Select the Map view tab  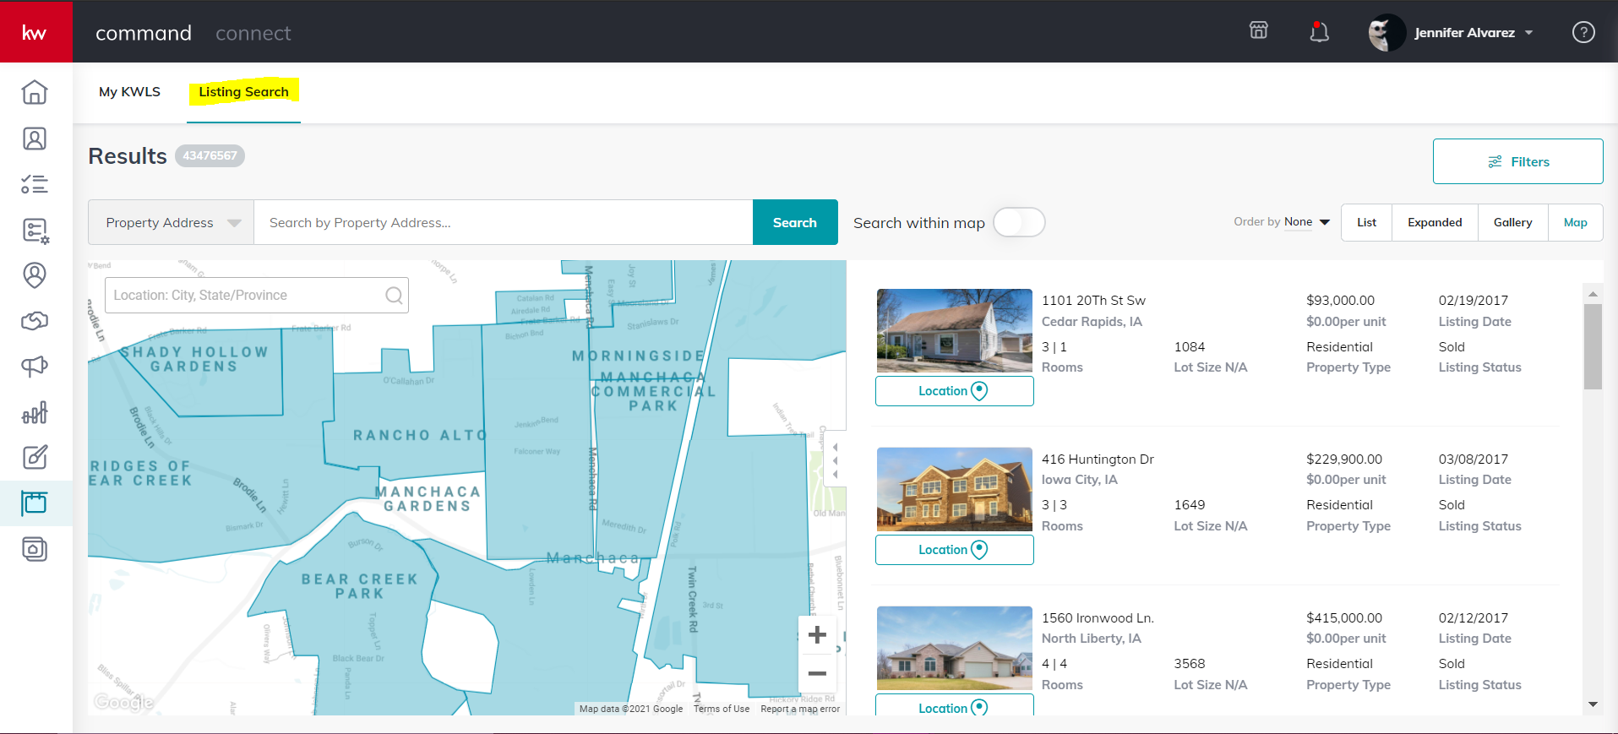tap(1575, 222)
